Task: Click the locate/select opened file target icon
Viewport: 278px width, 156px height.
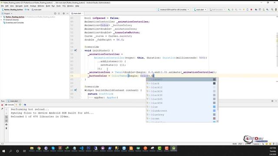Action: [x=55, y=13]
